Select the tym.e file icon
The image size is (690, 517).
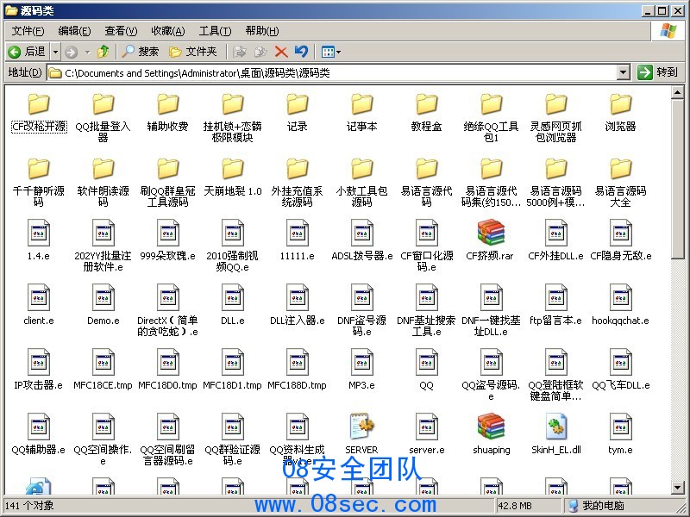coord(620,427)
